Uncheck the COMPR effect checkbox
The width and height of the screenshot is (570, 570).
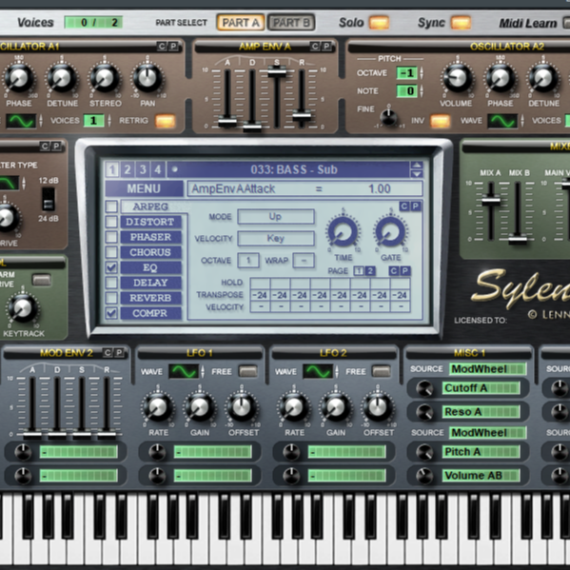click(111, 313)
